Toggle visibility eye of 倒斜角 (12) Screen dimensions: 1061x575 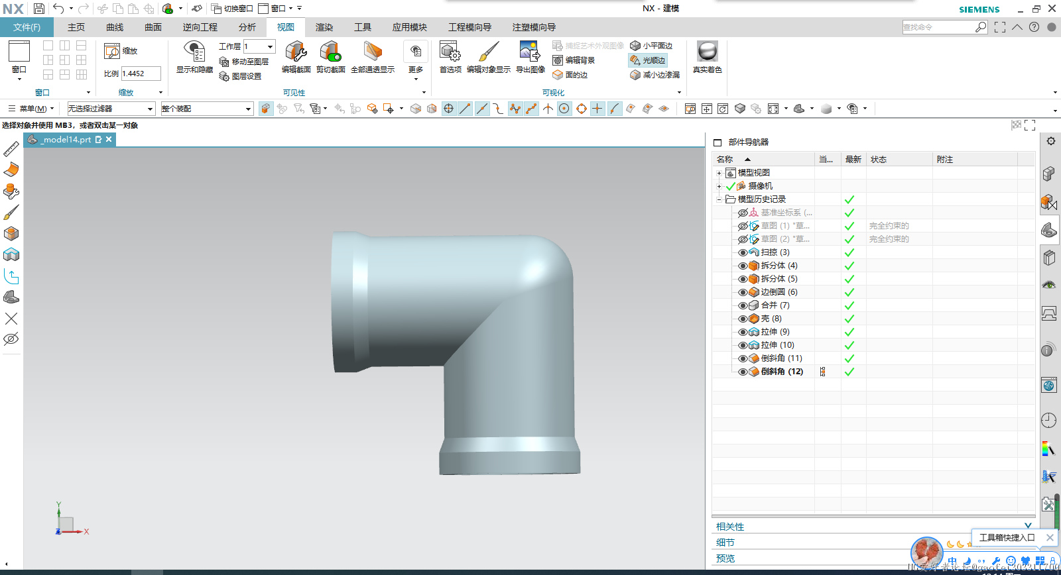coord(743,372)
